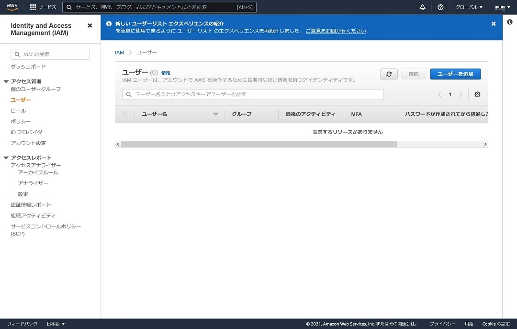Open アーカイブルール in sidebar

[x=38, y=172]
